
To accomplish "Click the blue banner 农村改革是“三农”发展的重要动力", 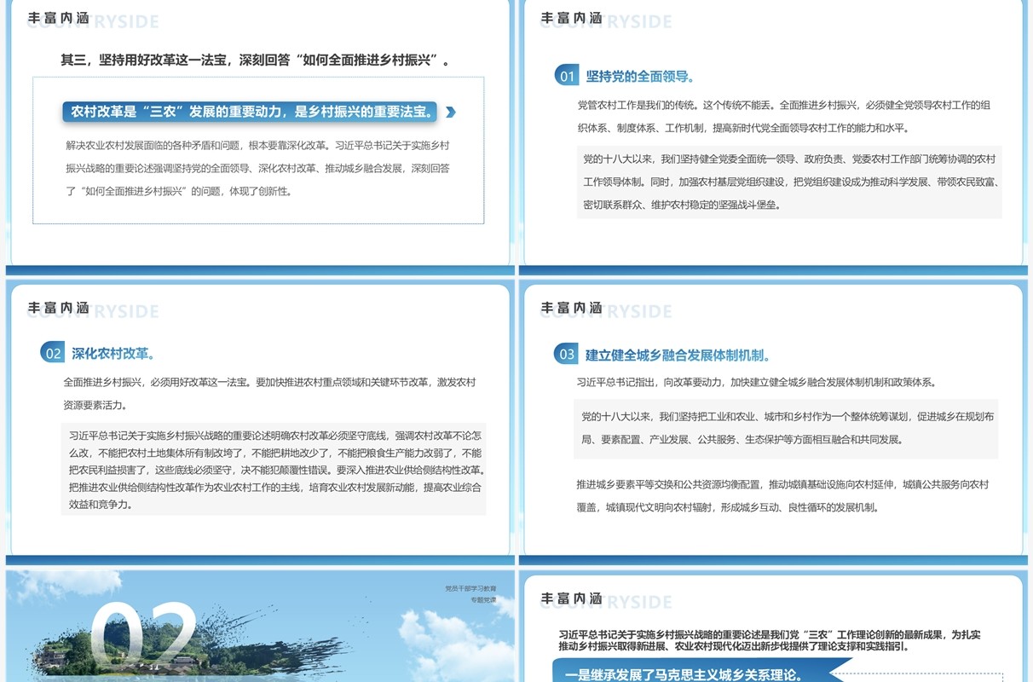I will tap(251, 112).
